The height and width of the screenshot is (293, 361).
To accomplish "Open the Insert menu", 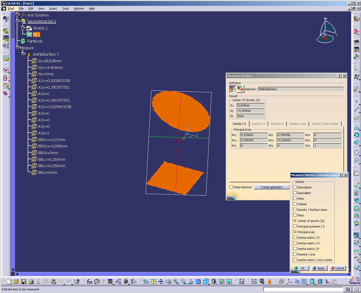I will 53,9.
